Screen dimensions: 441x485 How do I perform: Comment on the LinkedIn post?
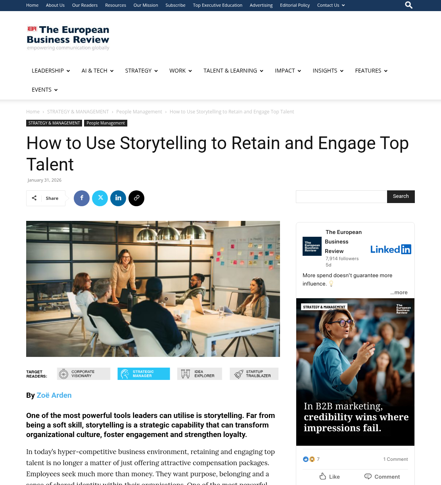point(382,477)
